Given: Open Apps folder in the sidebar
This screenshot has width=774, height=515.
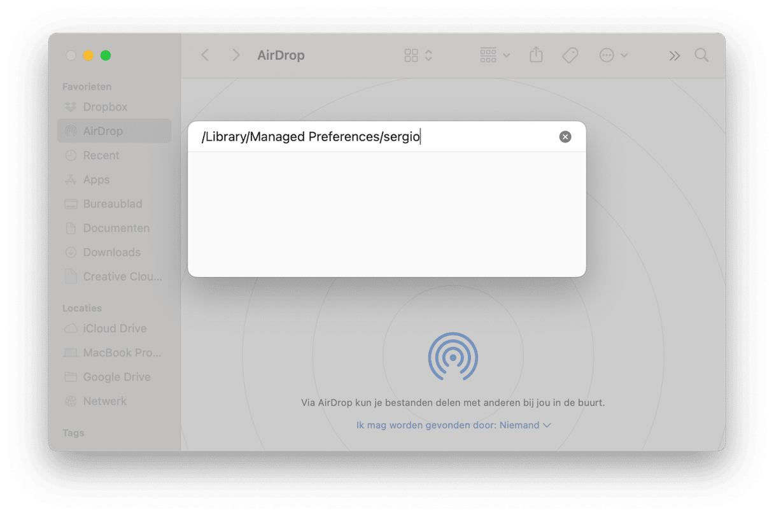Looking at the screenshot, I should pos(115,180).
